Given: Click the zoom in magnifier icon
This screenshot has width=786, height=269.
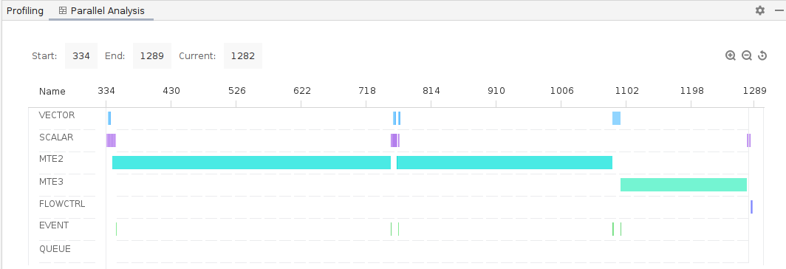Looking at the screenshot, I should [731, 55].
